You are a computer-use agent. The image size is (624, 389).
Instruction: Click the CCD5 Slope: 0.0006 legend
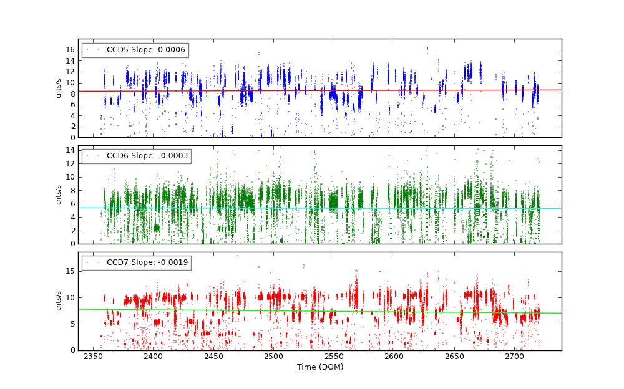(x=135, y=50)
